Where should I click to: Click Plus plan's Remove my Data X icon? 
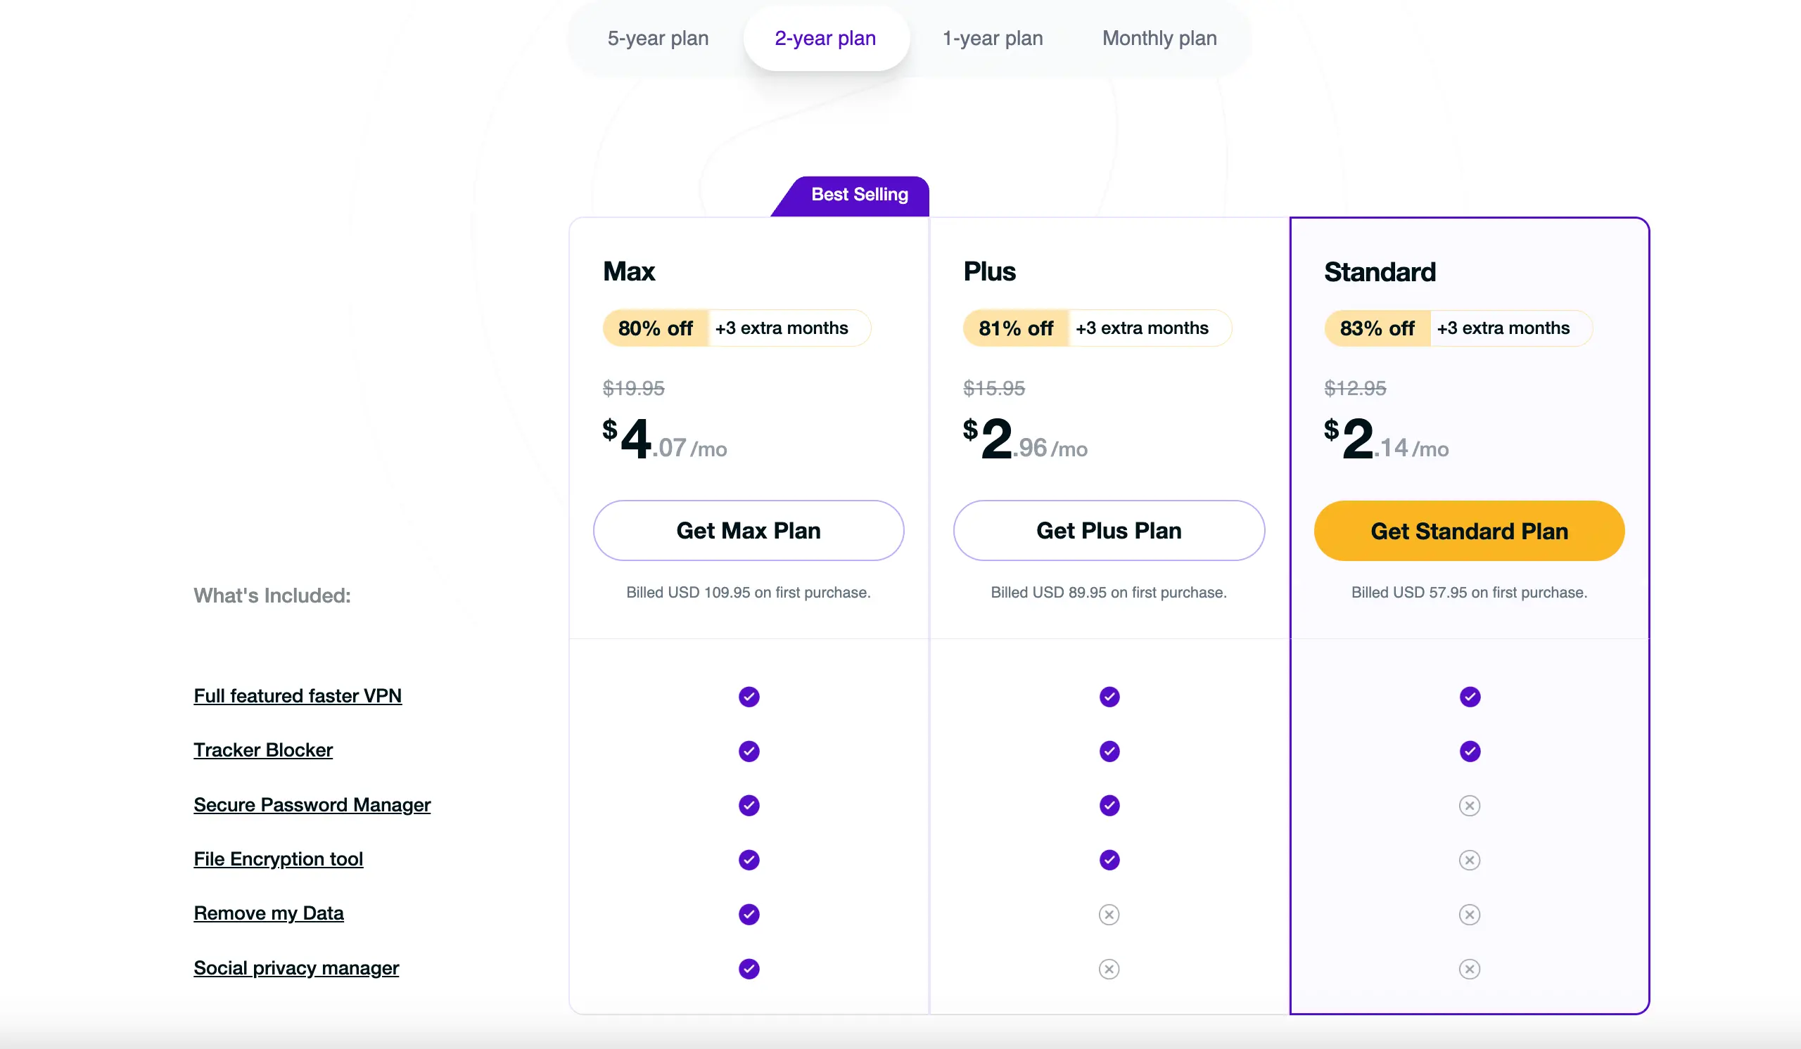[x=1109, y=915]
